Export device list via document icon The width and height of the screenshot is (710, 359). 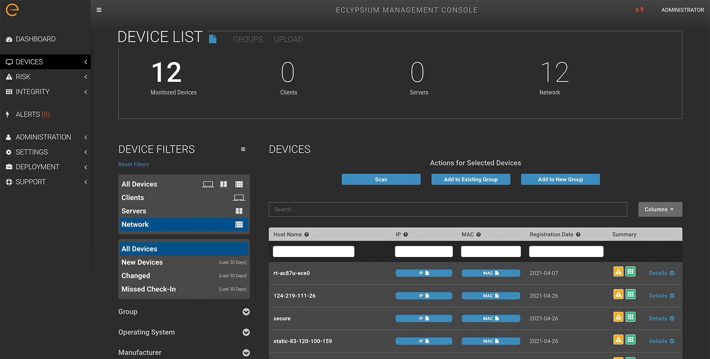click(213, 39)
